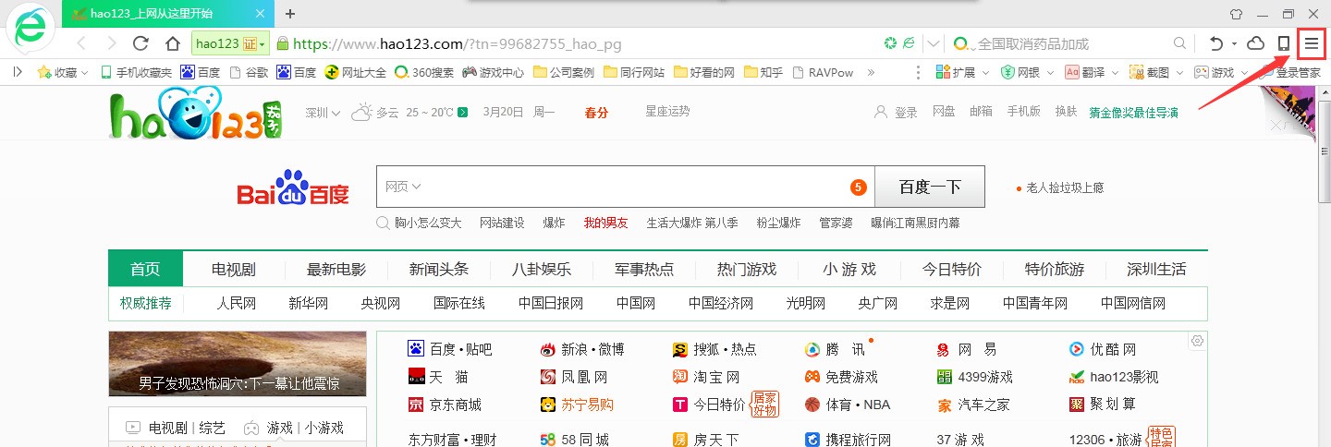Open the 网页 search type dropdown
The width and height of the screenshot is (1331, 447).
tap(403, 187)
